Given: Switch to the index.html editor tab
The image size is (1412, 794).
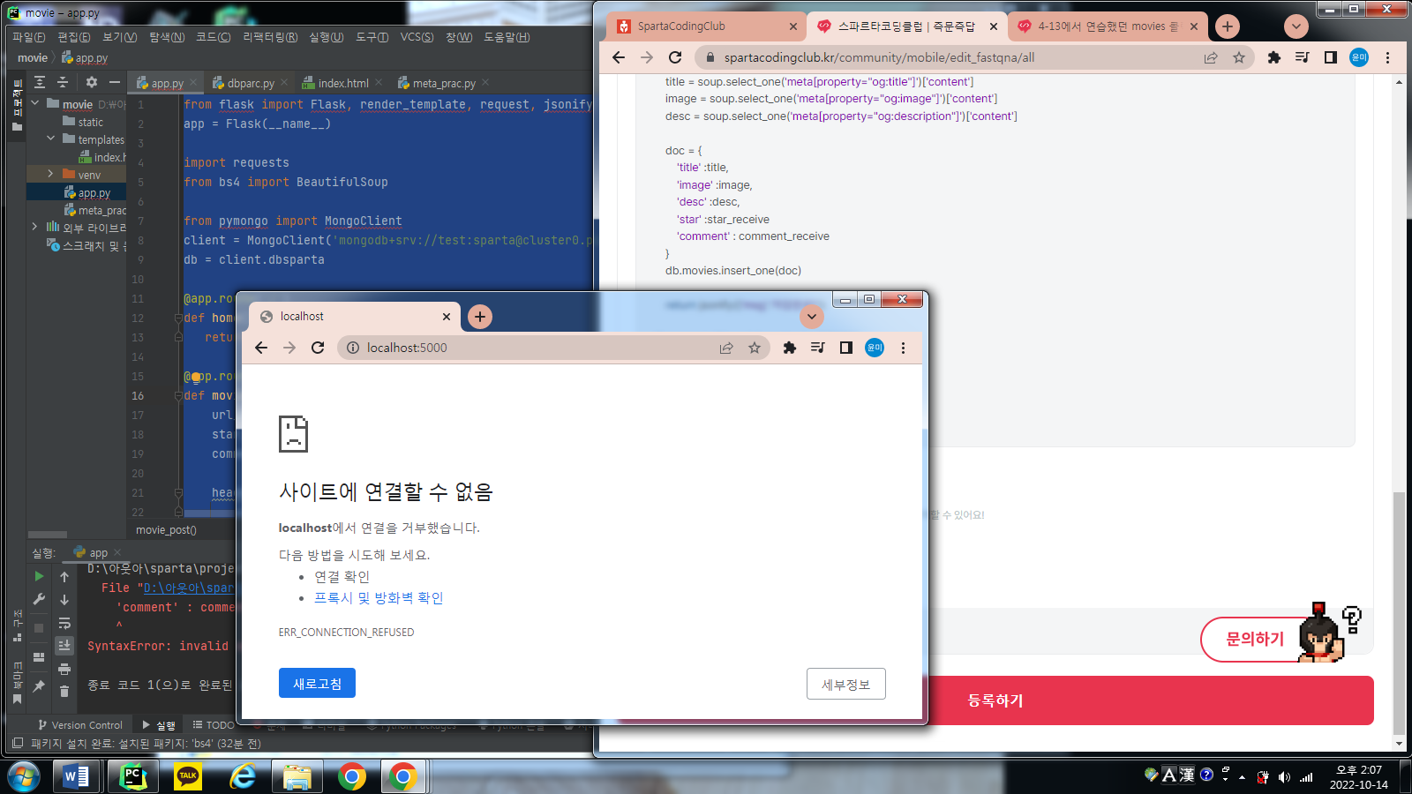Looking at the screenshot, I should click(343, 83).
